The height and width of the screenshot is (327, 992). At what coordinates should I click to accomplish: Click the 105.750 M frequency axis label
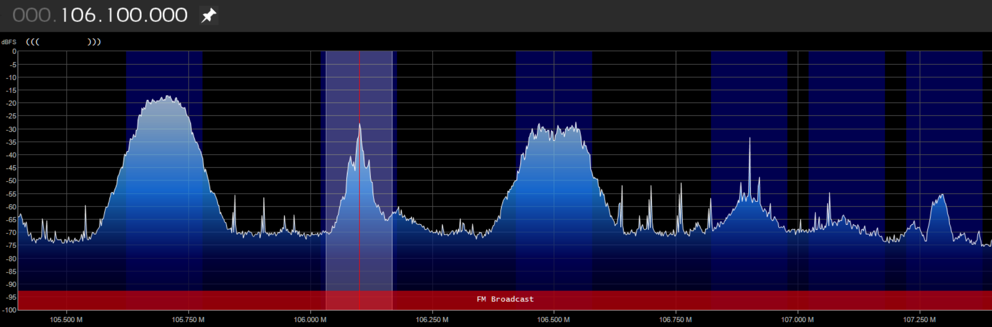188,320
